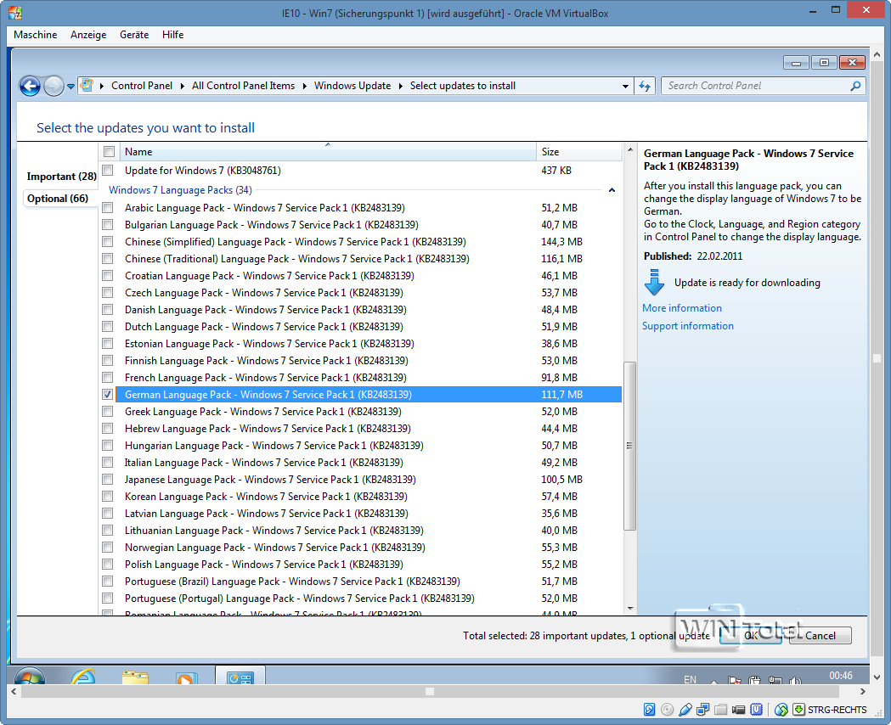Image resolution: width=891 pixels, height=725 pixels.
Task: Open the Hilfe menu
Action: (x=172, y=35)
